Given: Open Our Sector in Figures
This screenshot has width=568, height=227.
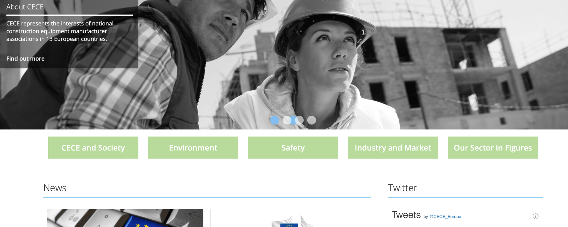Looking at the screenshot, I should (x=493, y=147).
